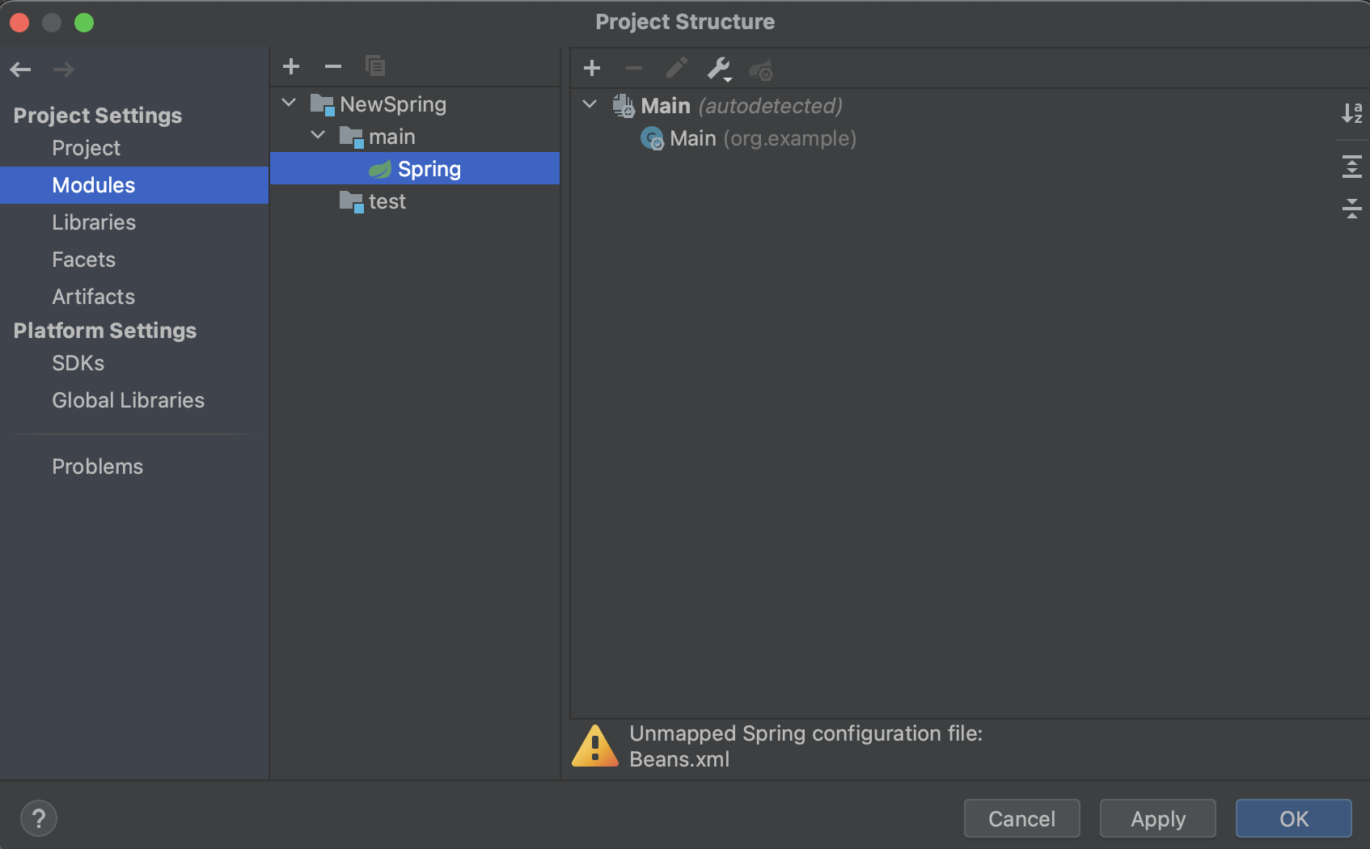Confirm the dialog with OK
1370x849 pixels.
1293,818
